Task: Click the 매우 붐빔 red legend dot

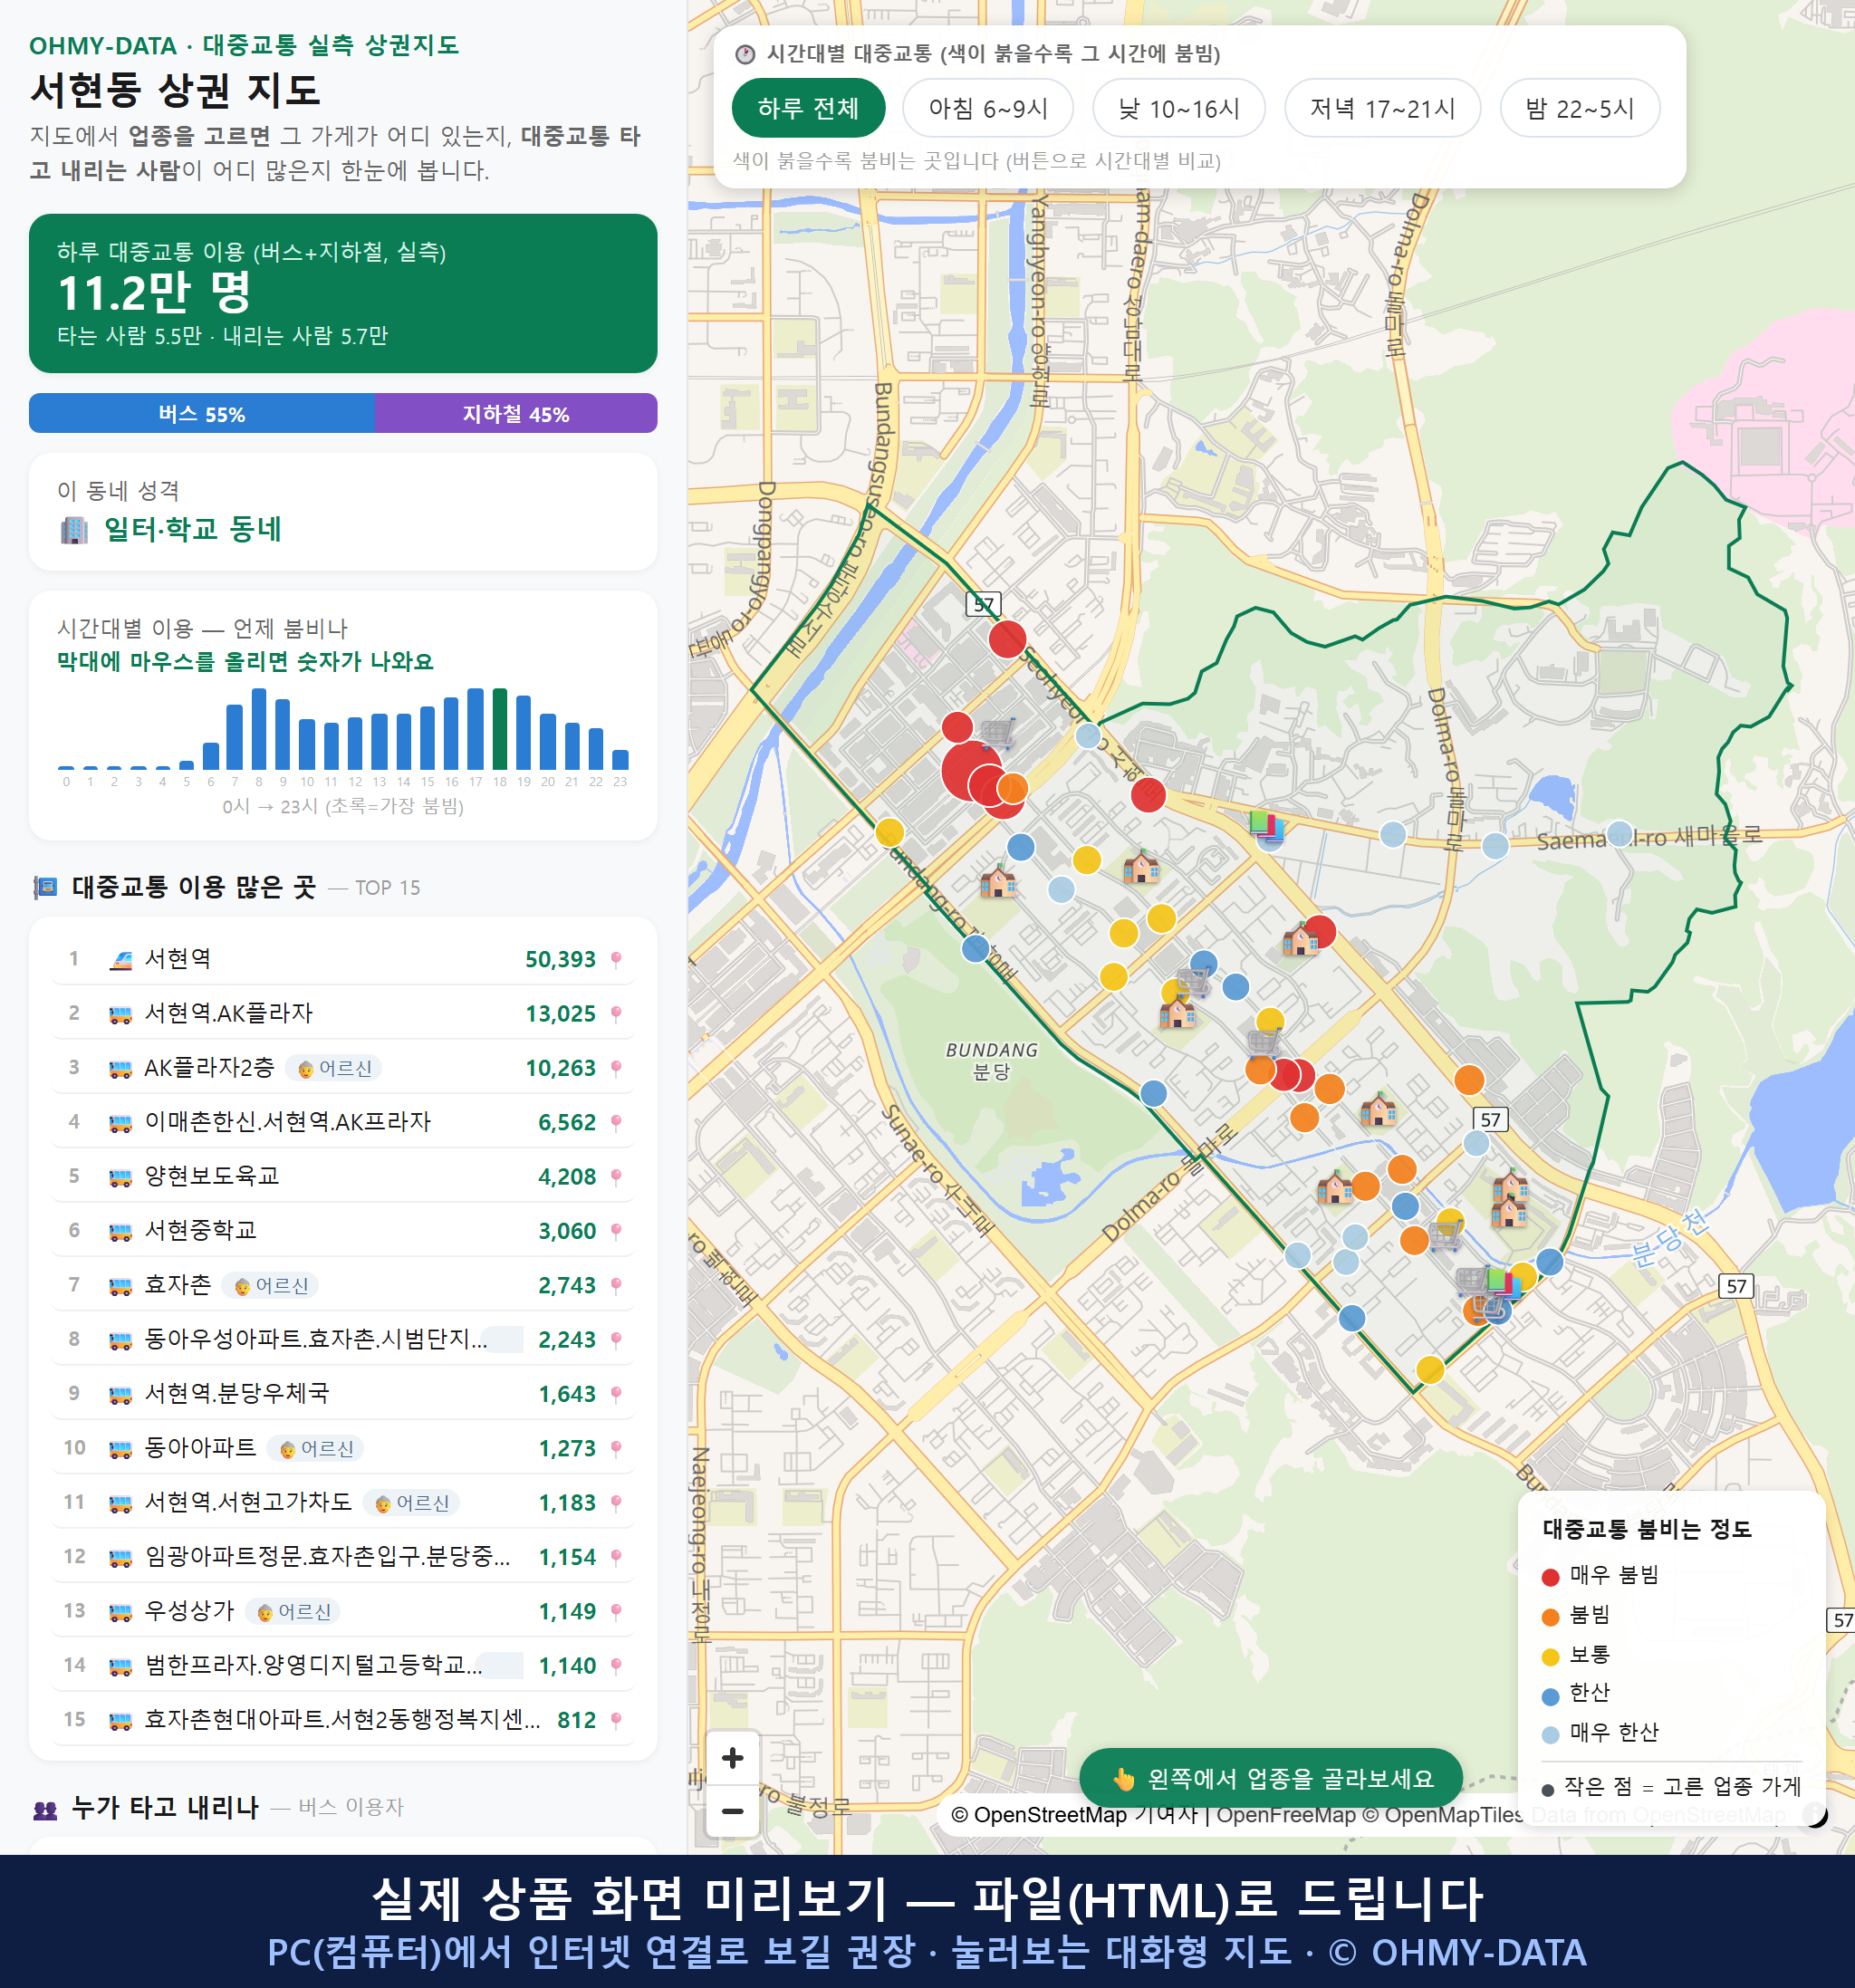Action: (x=1551, y=1577)
